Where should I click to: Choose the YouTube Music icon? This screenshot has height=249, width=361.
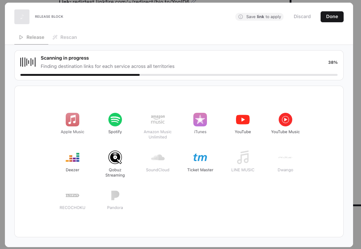tap(285, 120)
